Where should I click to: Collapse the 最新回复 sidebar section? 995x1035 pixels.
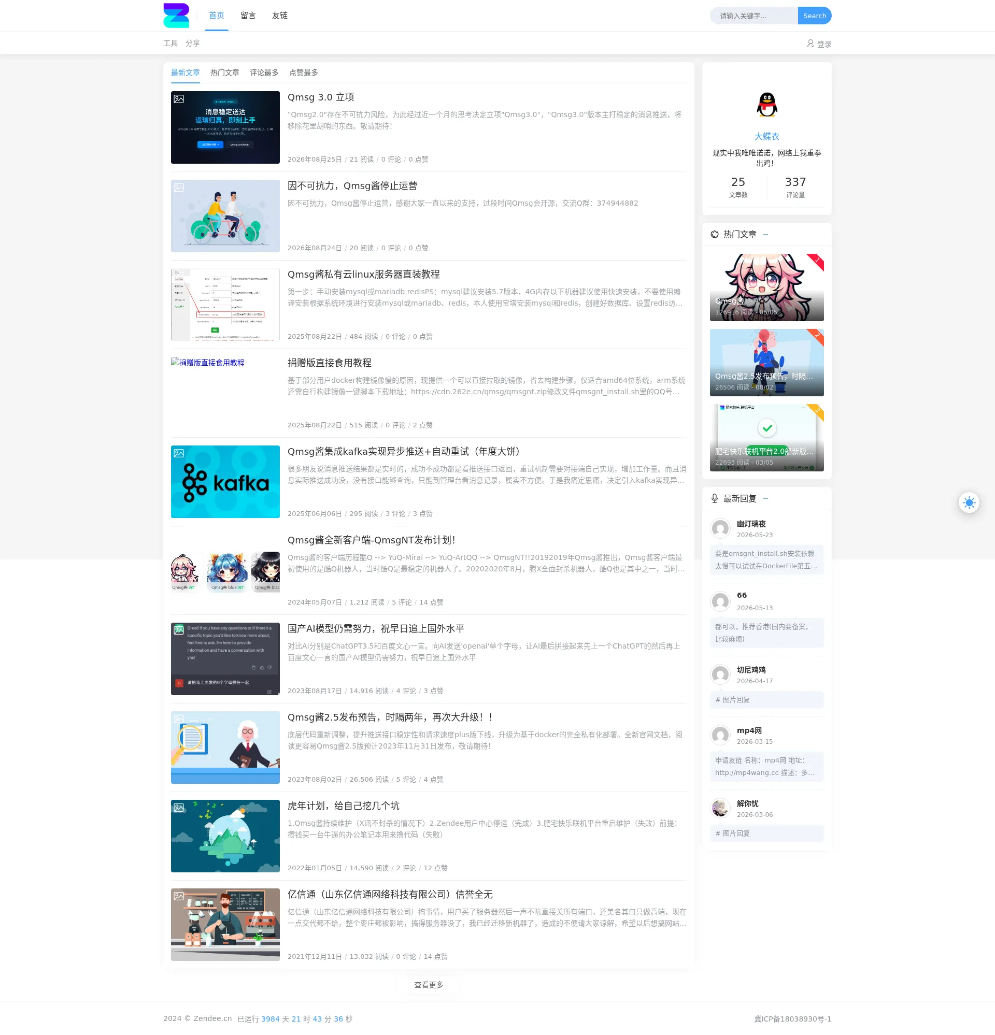pos(765,498)
